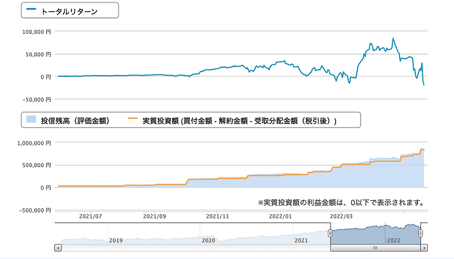
Task: Click the scrollbar left arrow button
Action: (58, 248)
